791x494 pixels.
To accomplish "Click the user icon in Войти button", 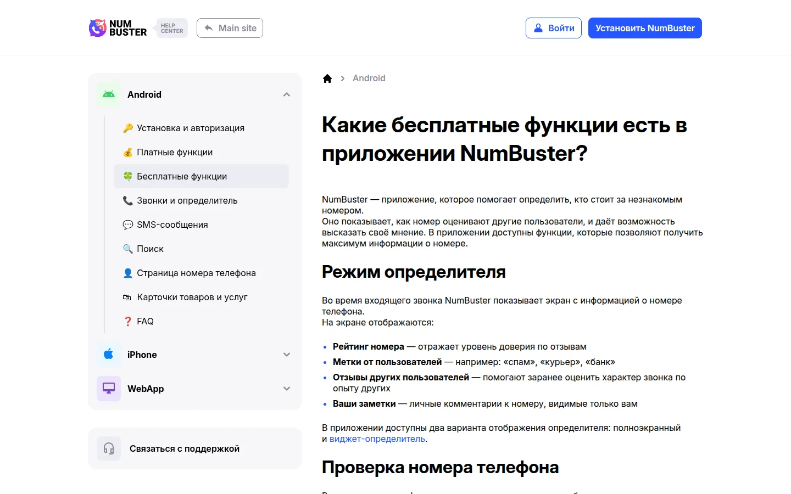I will (538, 28).
